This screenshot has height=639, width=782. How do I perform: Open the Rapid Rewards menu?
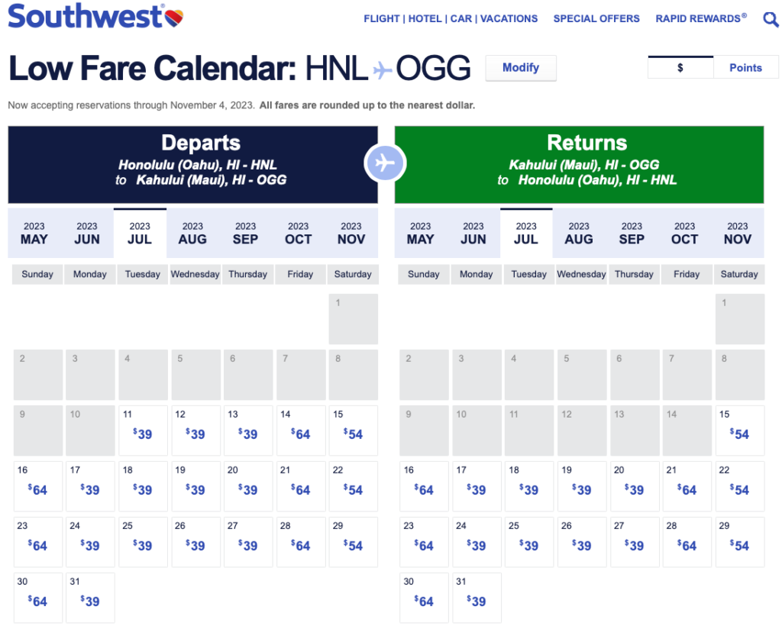point(701,18)
